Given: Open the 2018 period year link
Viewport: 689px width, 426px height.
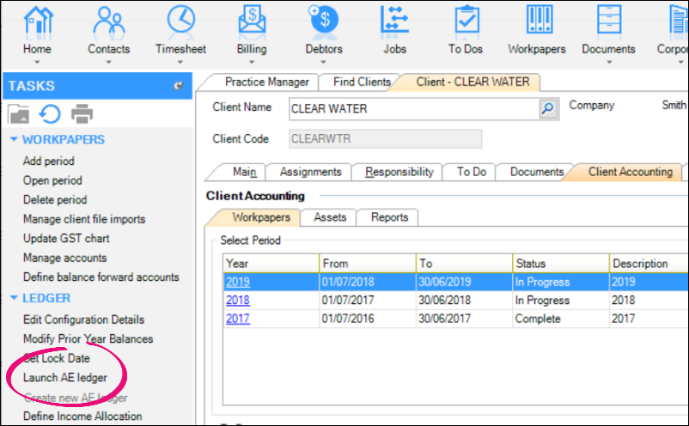Looking at the screenshot, I should click(x=238, y=301).
